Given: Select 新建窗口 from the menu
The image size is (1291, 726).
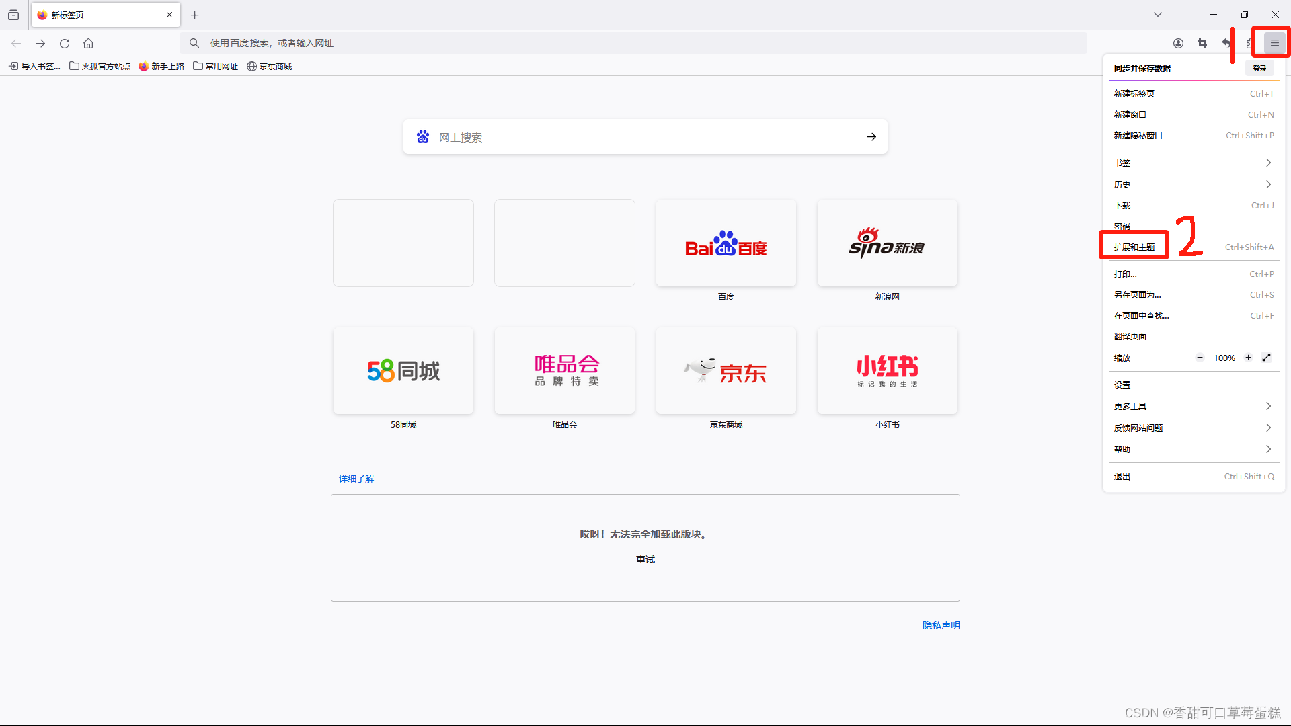Looking at the screenshot, I should 1194,114.
